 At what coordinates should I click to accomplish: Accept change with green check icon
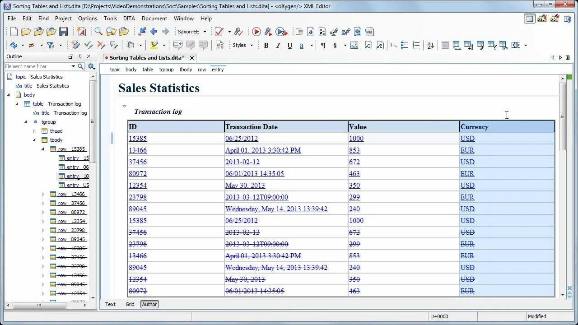coord(89,45)
